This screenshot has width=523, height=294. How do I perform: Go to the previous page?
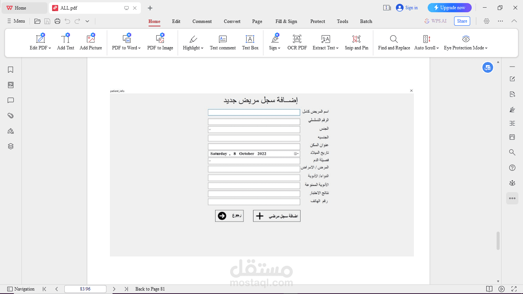coord(57,289)
